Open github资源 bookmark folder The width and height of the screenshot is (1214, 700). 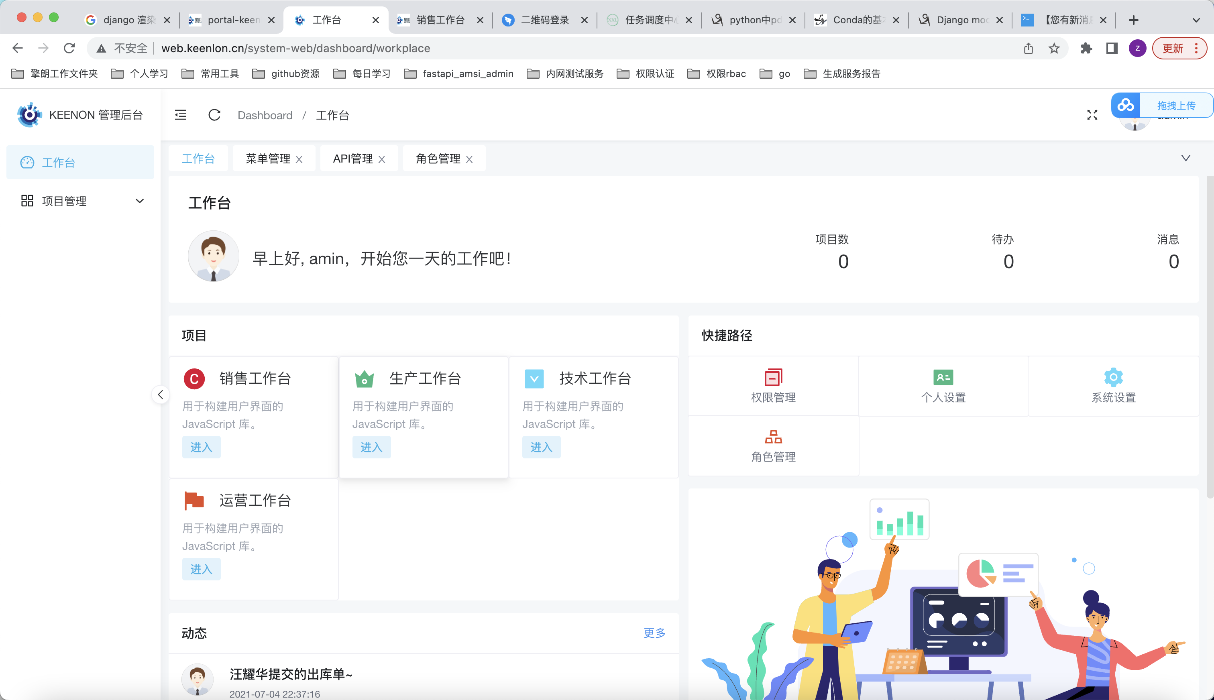[x=285, y=73]
